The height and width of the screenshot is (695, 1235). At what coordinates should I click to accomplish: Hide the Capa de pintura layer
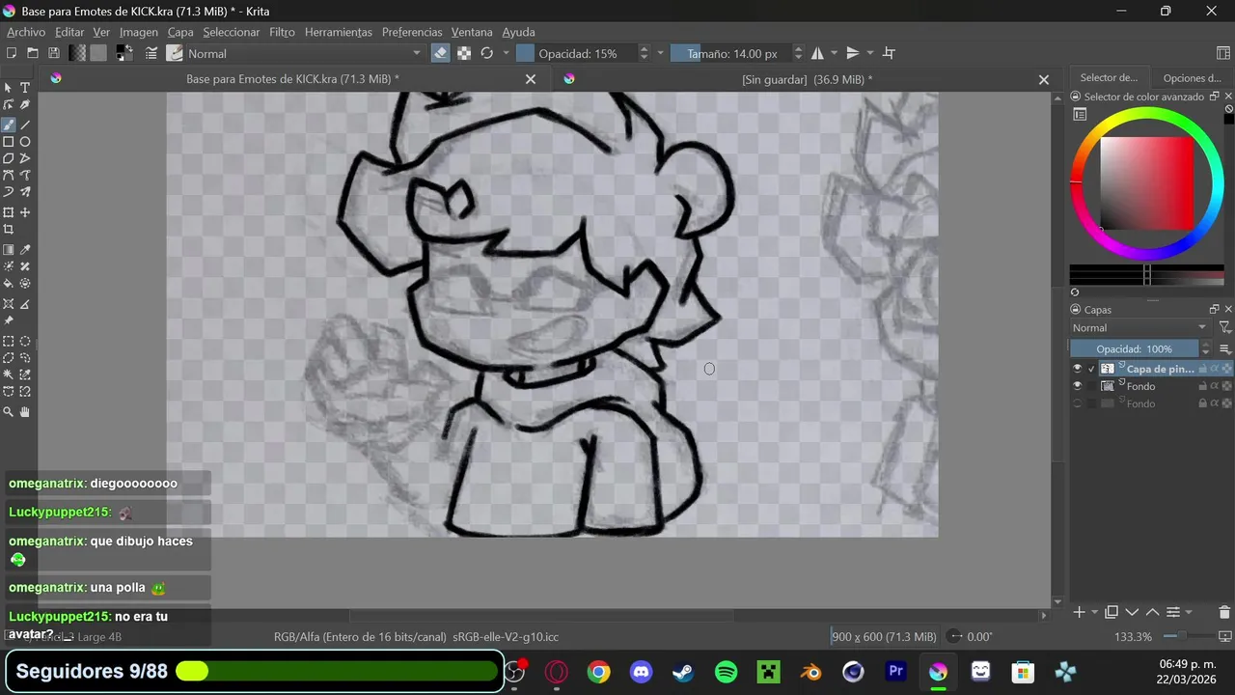1078,369
